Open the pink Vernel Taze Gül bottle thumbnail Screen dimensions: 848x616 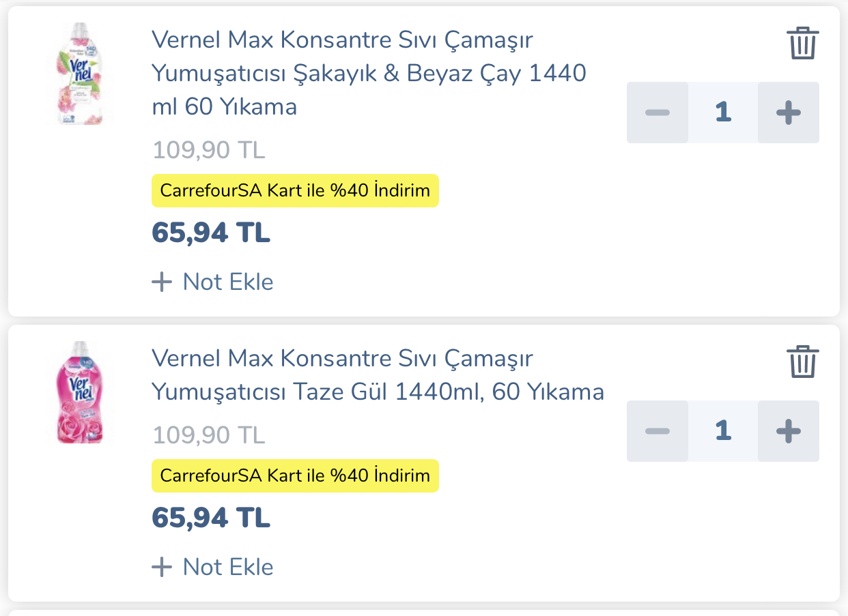click(79, 392)
